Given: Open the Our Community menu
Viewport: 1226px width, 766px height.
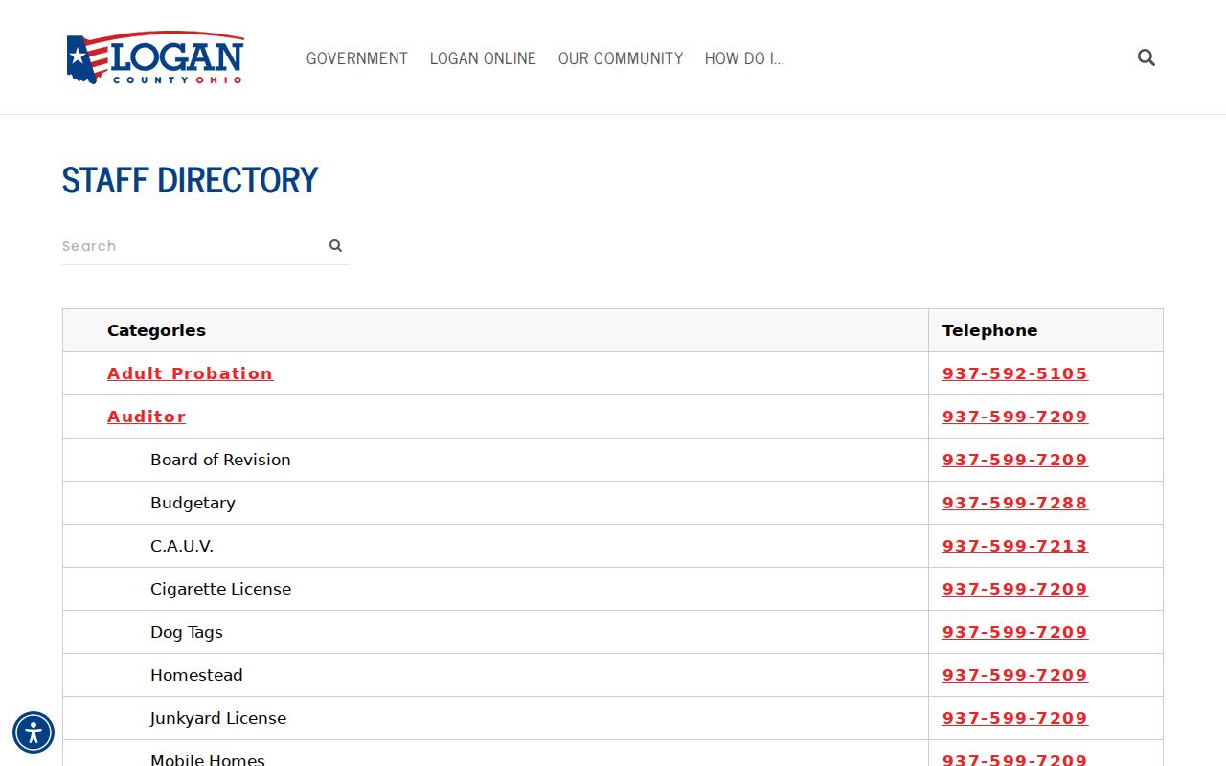Looking at the screenshot, I should (x=621, y=58).
